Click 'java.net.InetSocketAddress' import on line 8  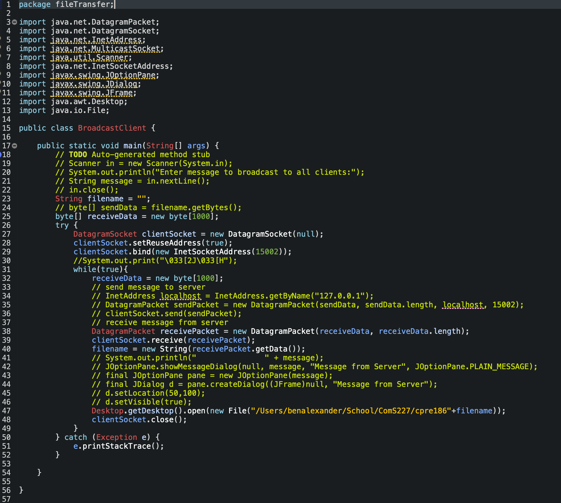coord(110,66)
